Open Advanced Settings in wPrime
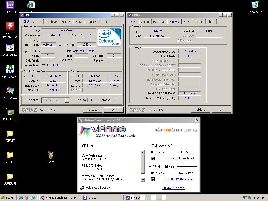The image size is (268, 201). 98,188
